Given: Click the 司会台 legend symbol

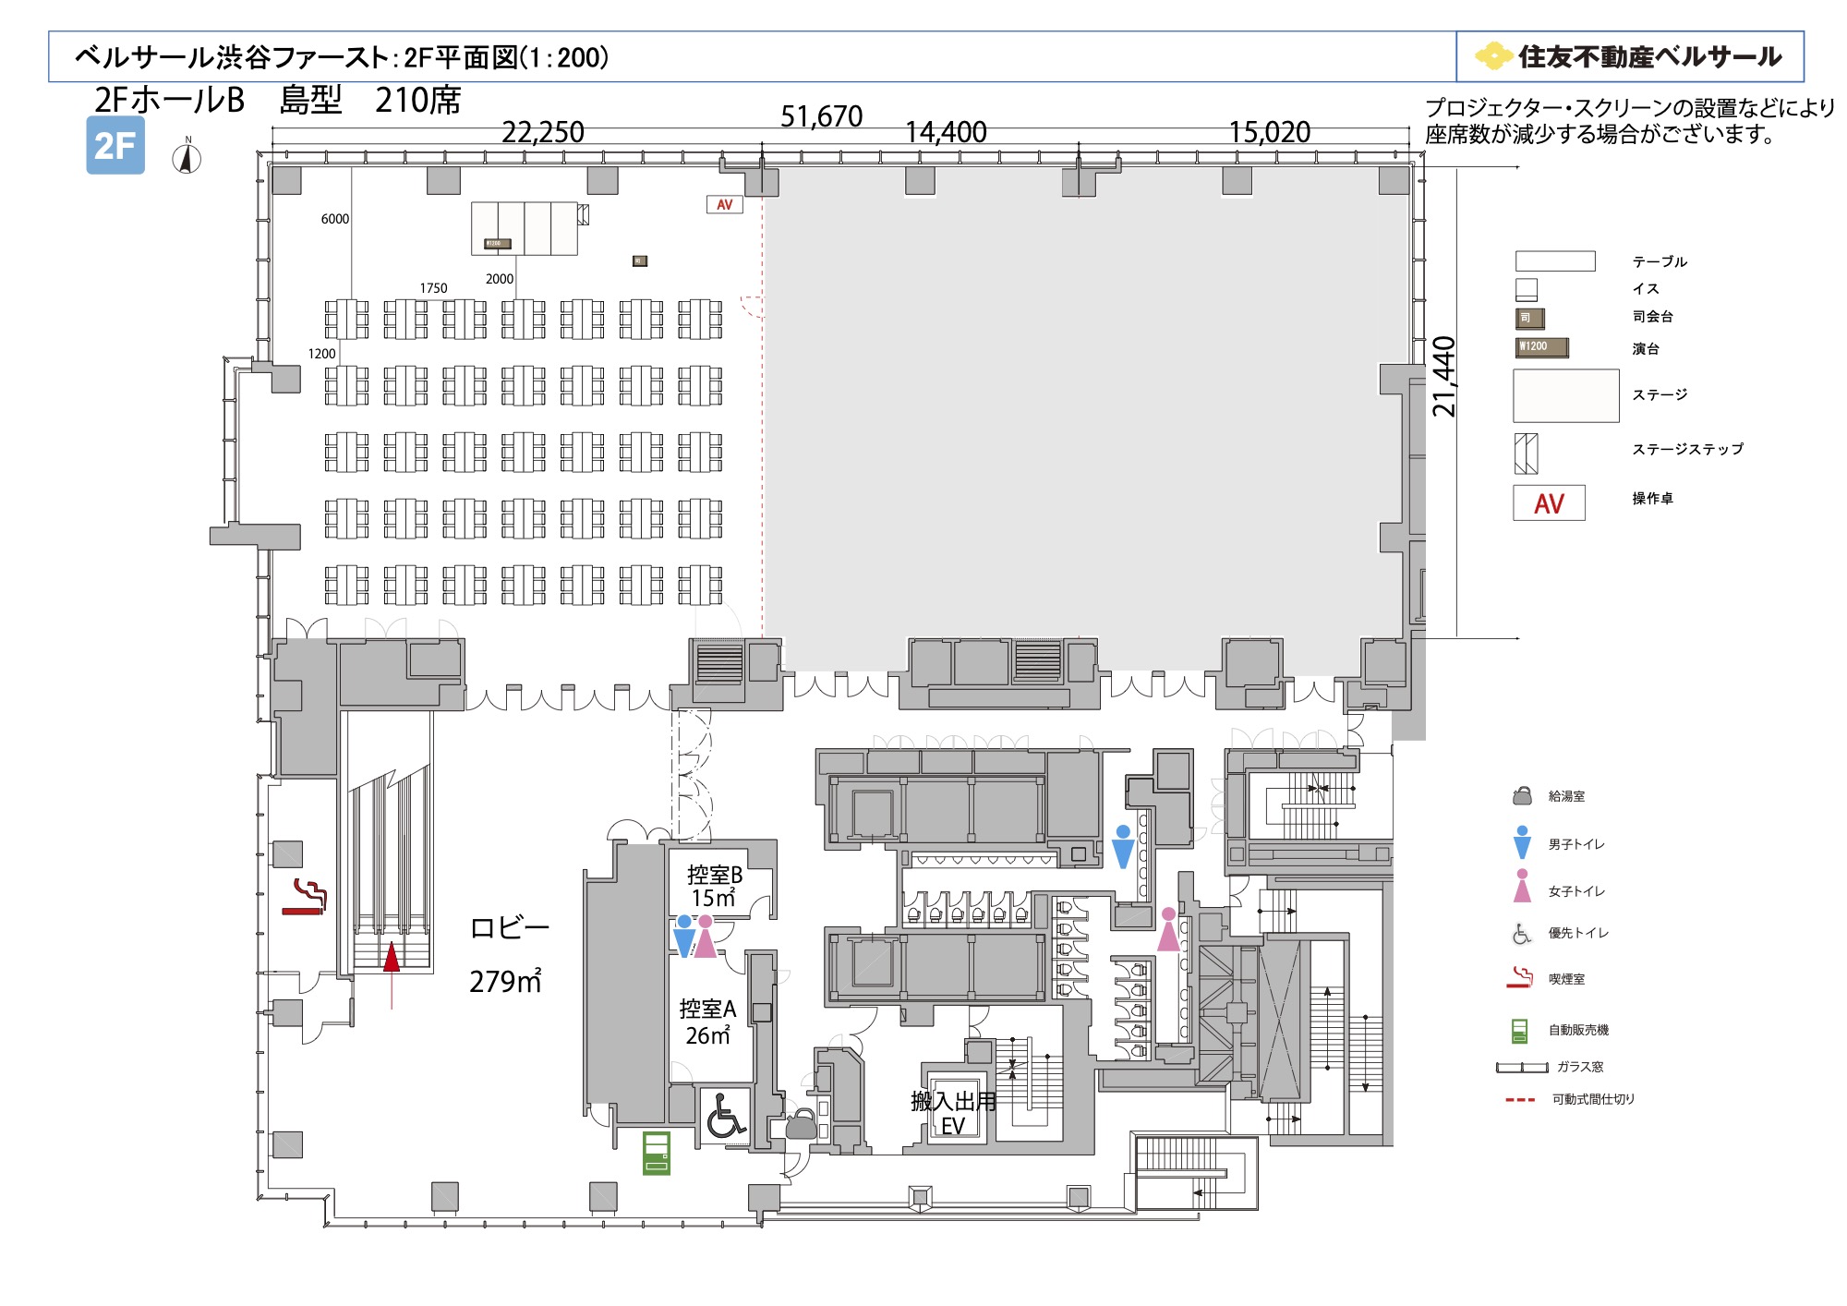Looking at the screenshot, I should 1530,319.
